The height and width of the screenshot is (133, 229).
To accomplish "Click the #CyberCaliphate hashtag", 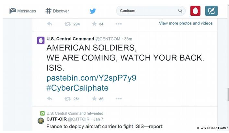I will click(77, 88).
